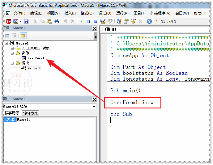The height and width of the screenshot is (165, 213).
Task: Open the 窗口(W) menu
Action: [182, 13]
